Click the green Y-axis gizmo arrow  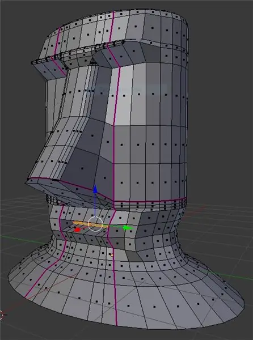click(128, 228)
